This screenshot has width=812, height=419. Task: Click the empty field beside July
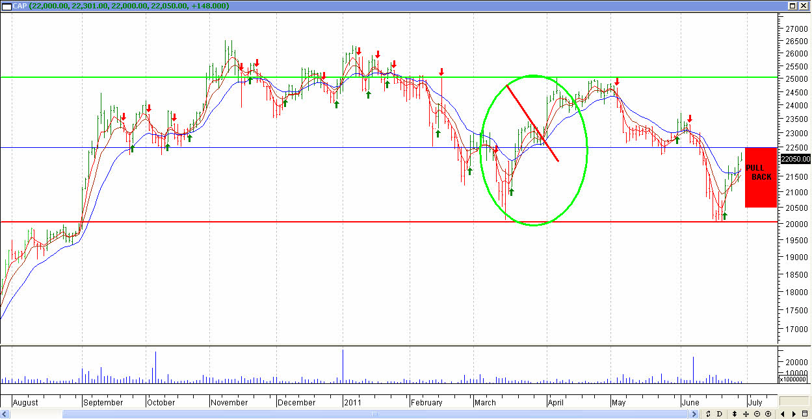pyautogui.click(x=794, y=401)
